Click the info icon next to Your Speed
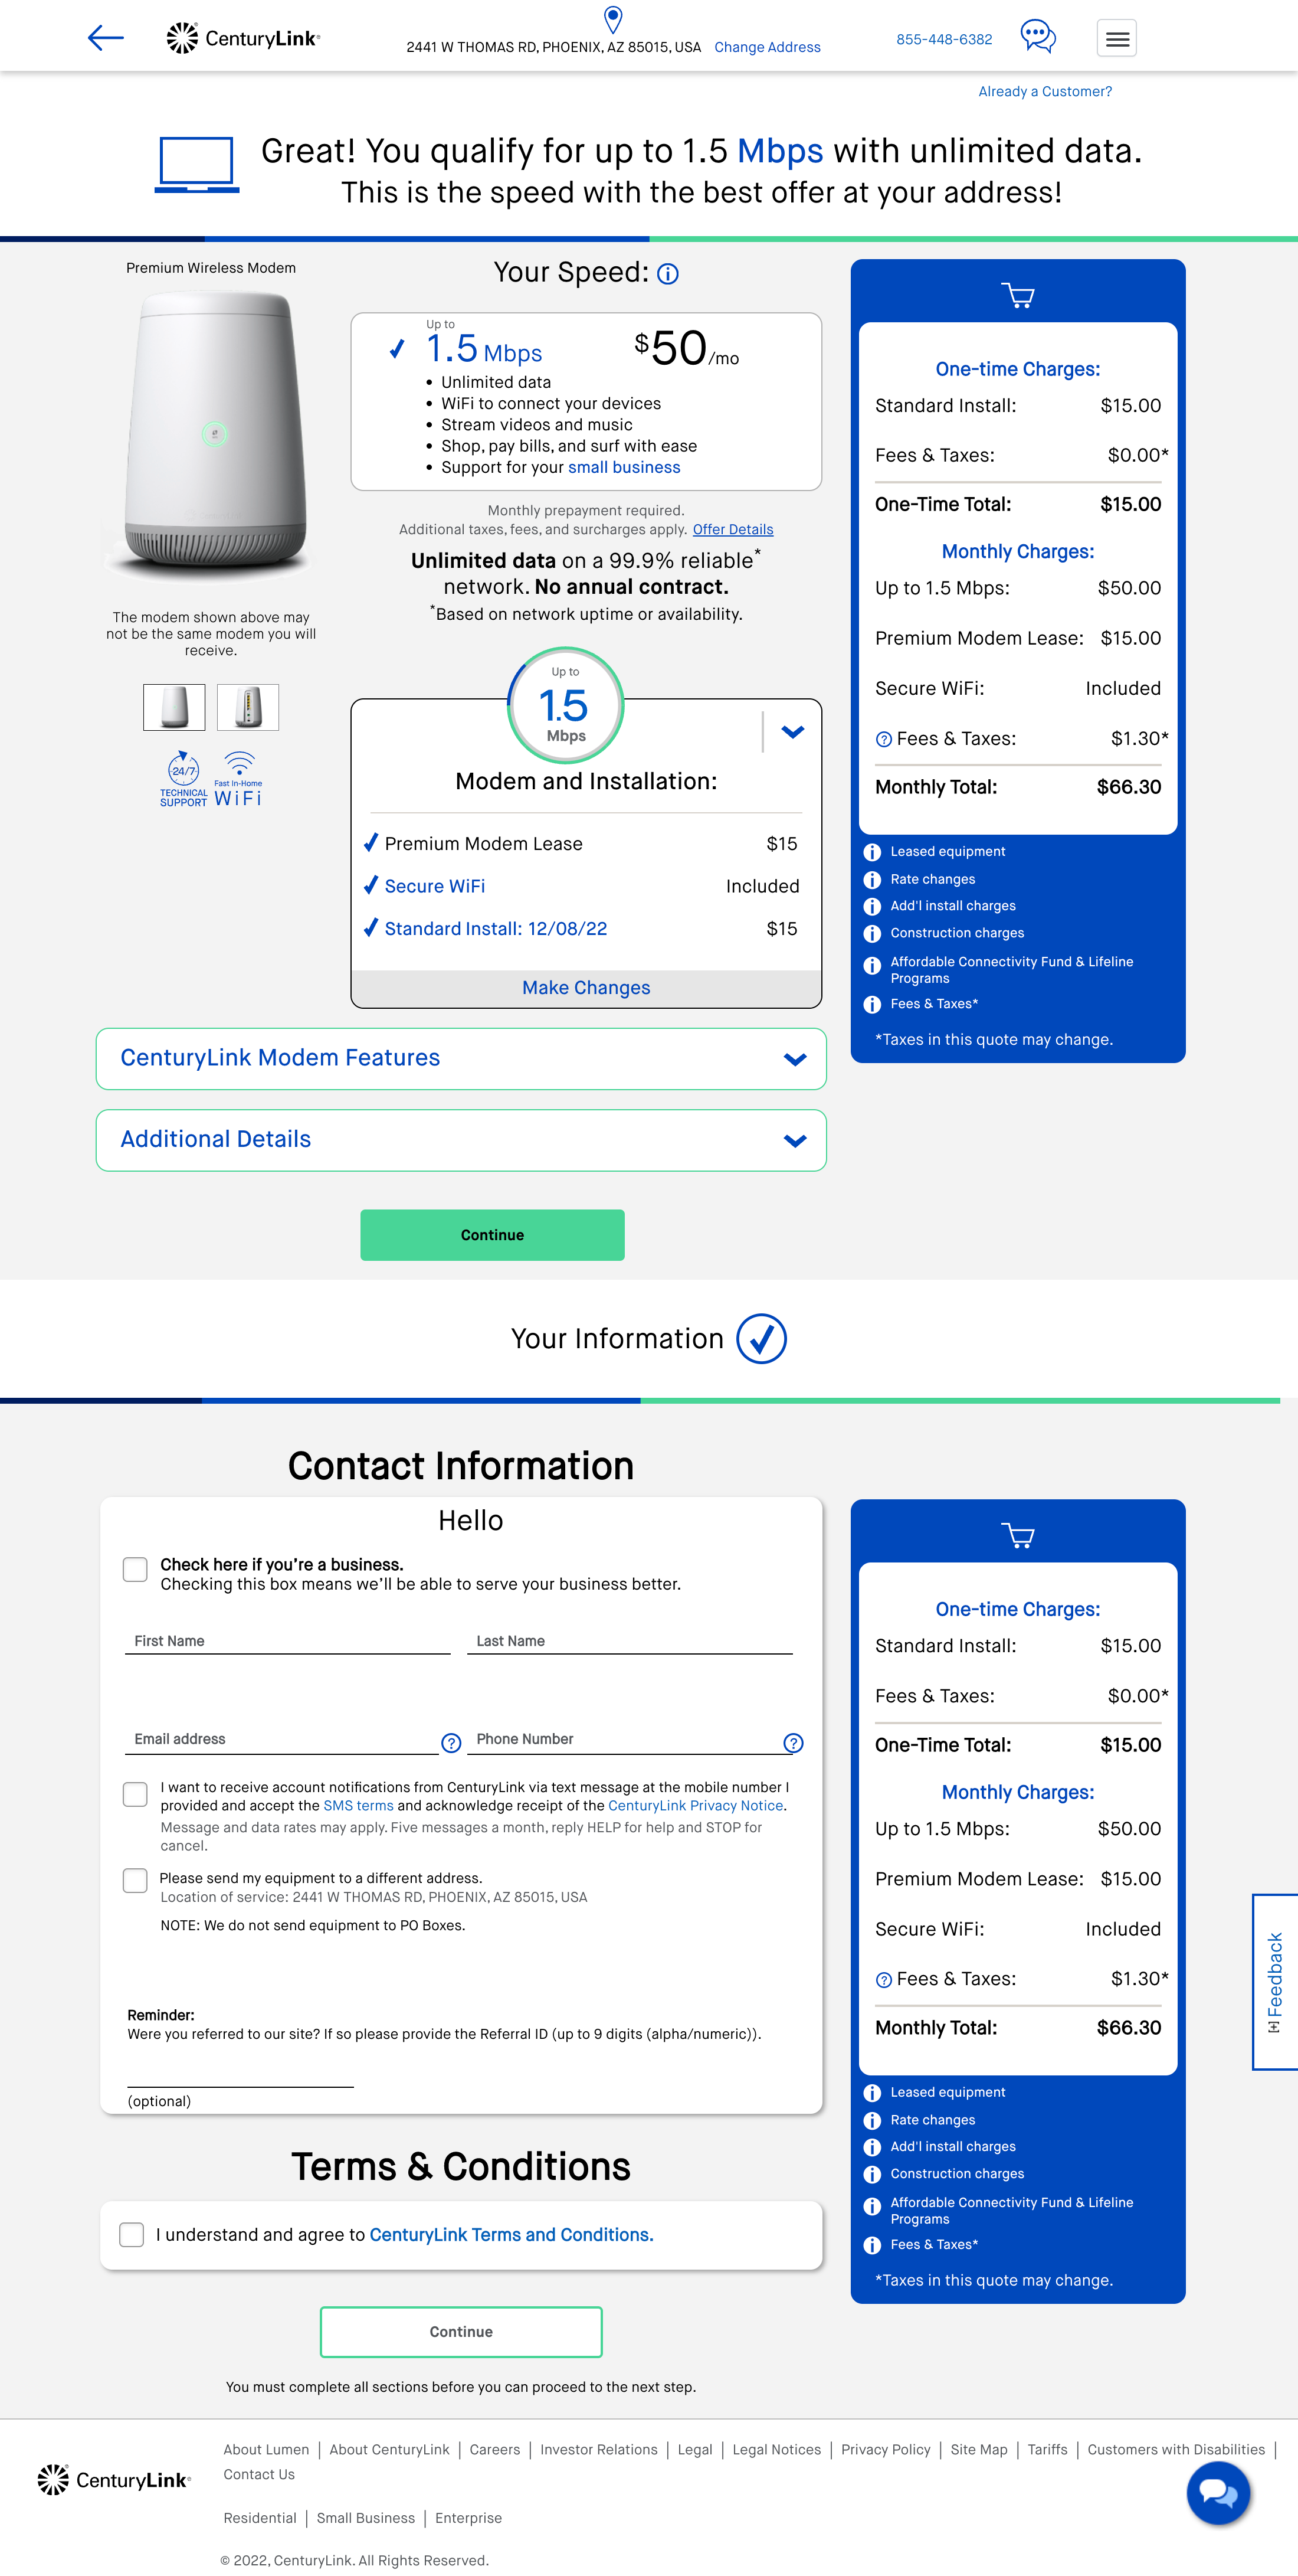The height and width of the screenshot is (2576, 1298). tap(667, 273)
